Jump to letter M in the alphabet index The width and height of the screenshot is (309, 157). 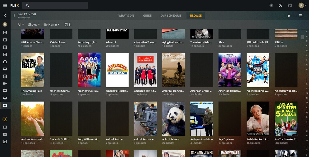[x=307, y=93]
